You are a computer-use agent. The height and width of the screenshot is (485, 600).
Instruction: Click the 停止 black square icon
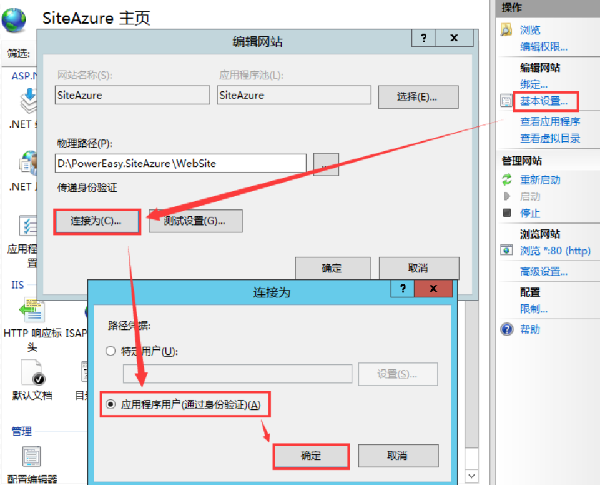tap(507, 213)
